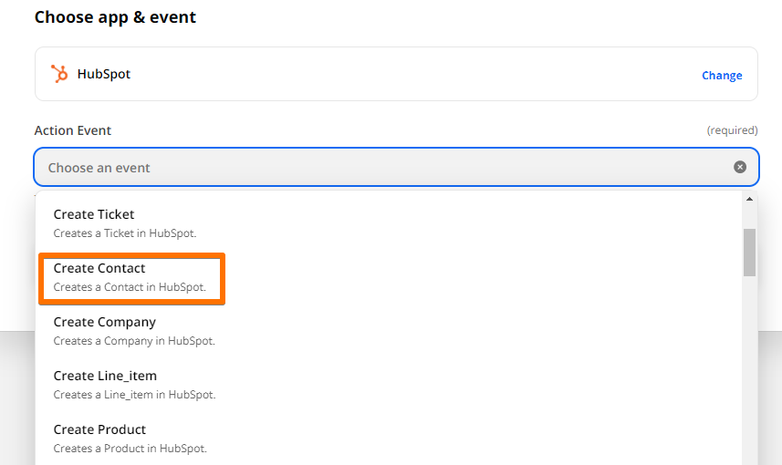782x465 pixels.
Task: Clear the event field with the X icon
Action: [x=740, y=167]
